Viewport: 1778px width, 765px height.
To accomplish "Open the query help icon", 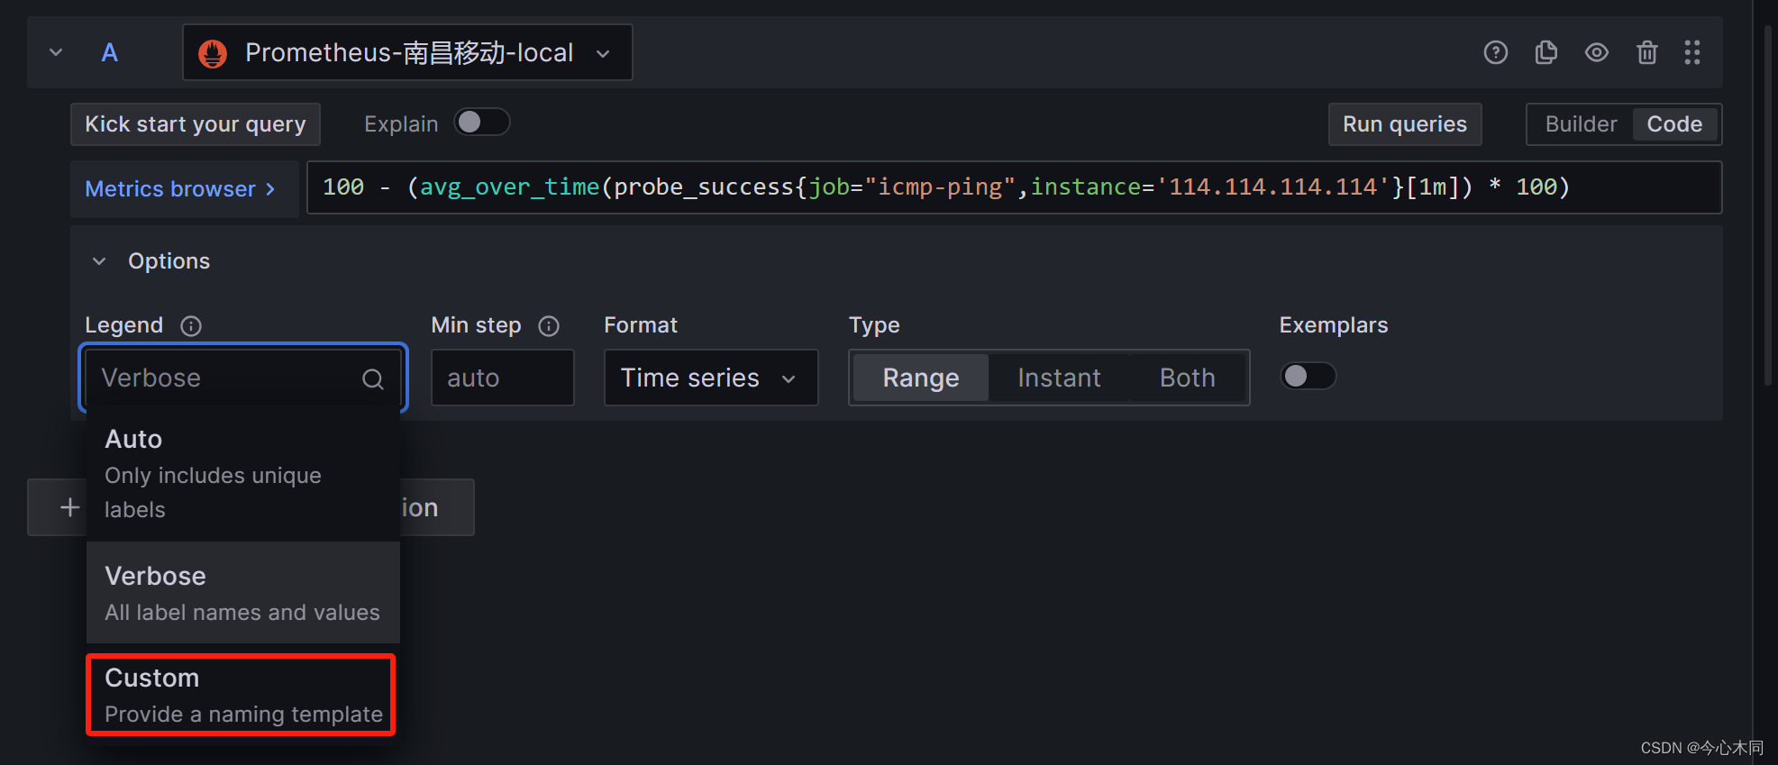I will 1495,53.
